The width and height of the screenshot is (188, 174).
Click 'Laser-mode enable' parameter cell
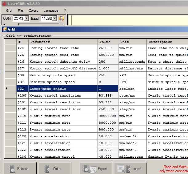pyautogui.click(x=63, y=89)
